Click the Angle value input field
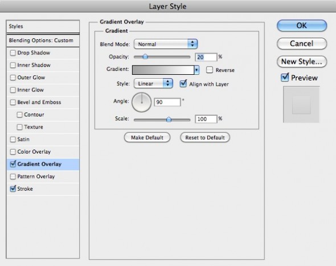This screenshot has width=336, height=266. (x=167, y=102)
